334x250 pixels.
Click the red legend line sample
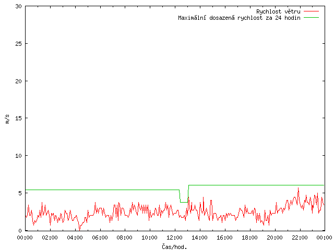311,11
